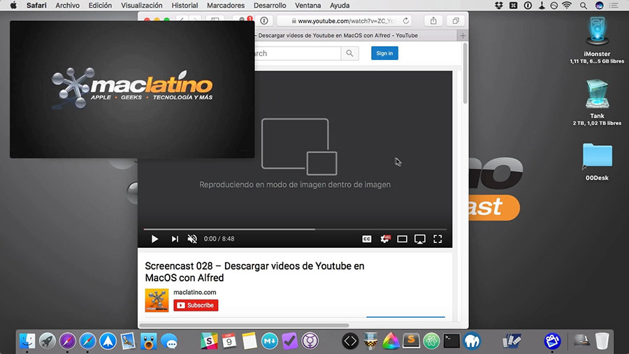Open the Edición menu

[x=100, y=5]
